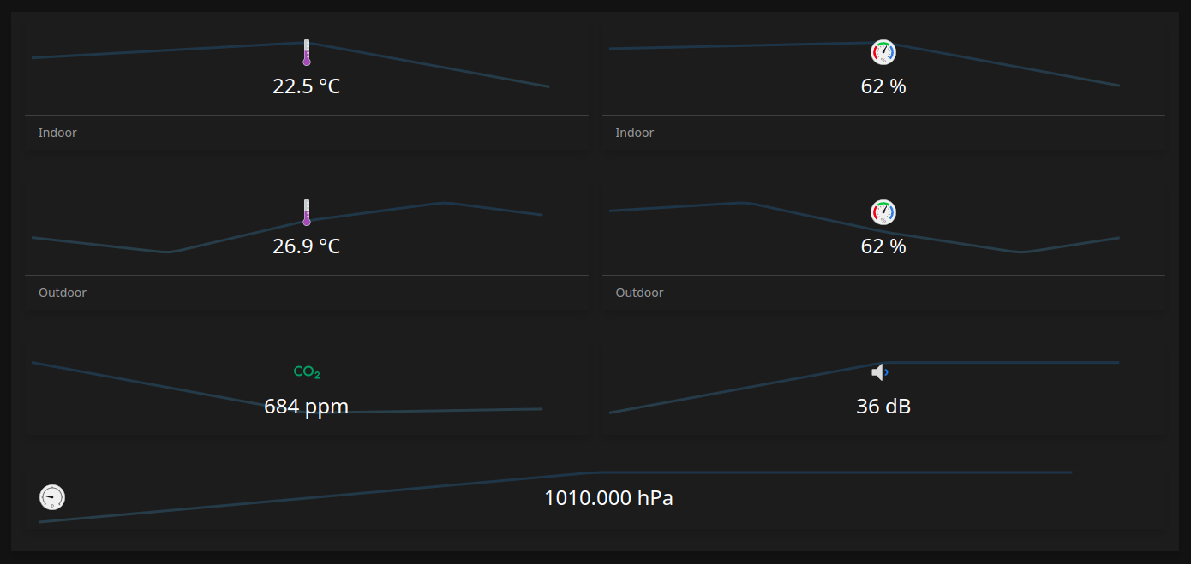The height and width of the screenshot is (564, 1191).
Task: Select the 684 ppm CO₂ reading
Action: [306, 407]
